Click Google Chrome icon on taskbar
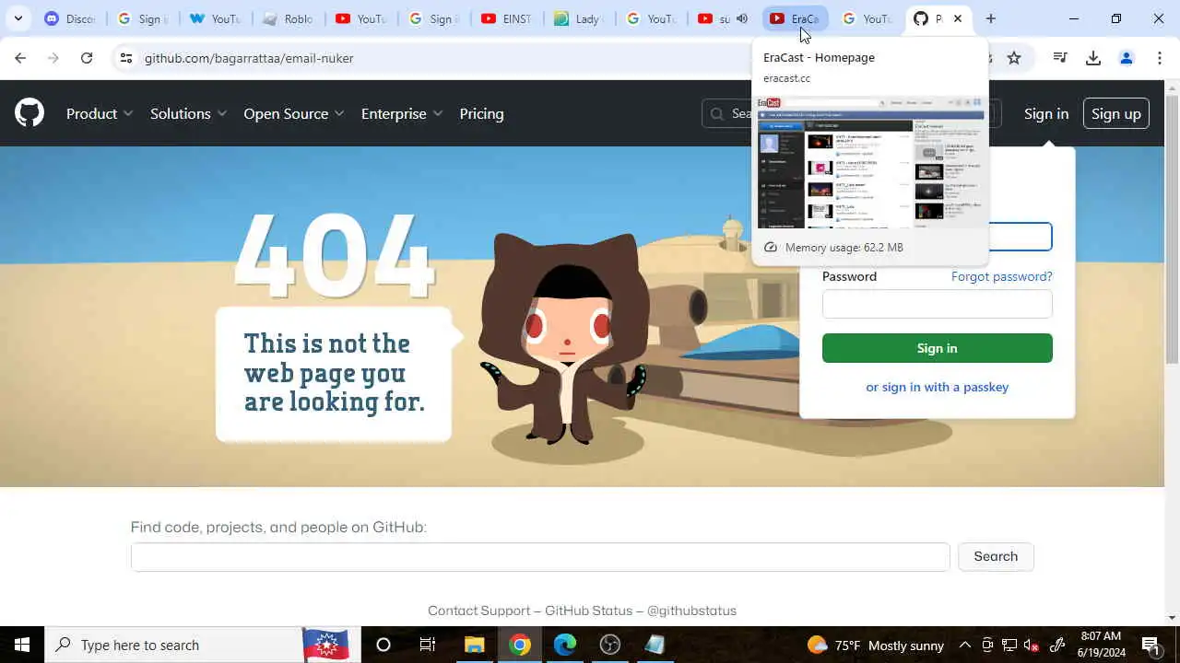The height and width of the screenshot is (663, 1180). pos(520,645)
